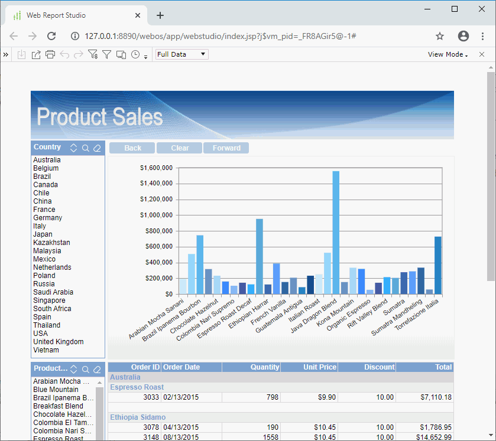Select the Parameter filter icon in the toolbar
Screen dimensions: 496x441
[93, 54]
